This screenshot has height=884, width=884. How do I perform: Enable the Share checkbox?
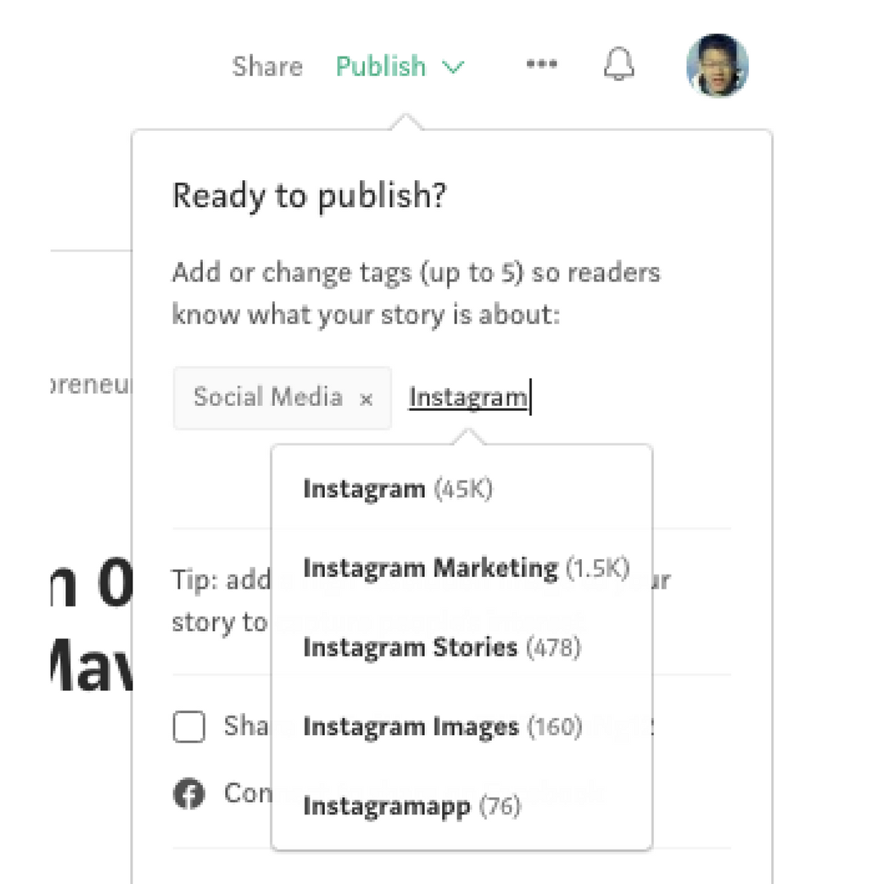(189, 726)
